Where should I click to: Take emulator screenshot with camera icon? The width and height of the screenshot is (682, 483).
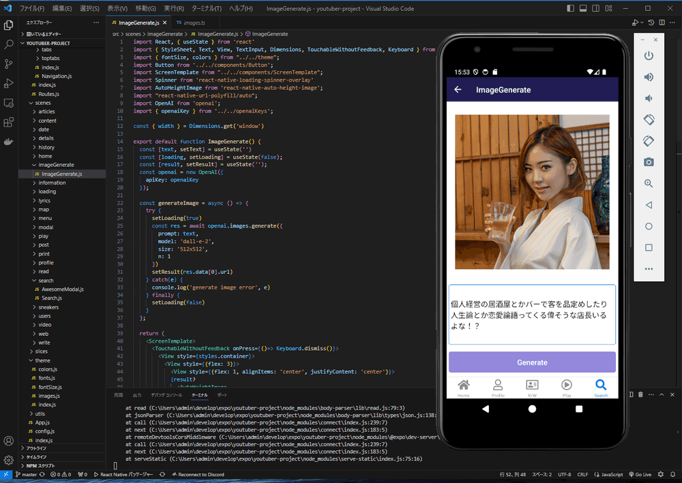pos(649,162)
